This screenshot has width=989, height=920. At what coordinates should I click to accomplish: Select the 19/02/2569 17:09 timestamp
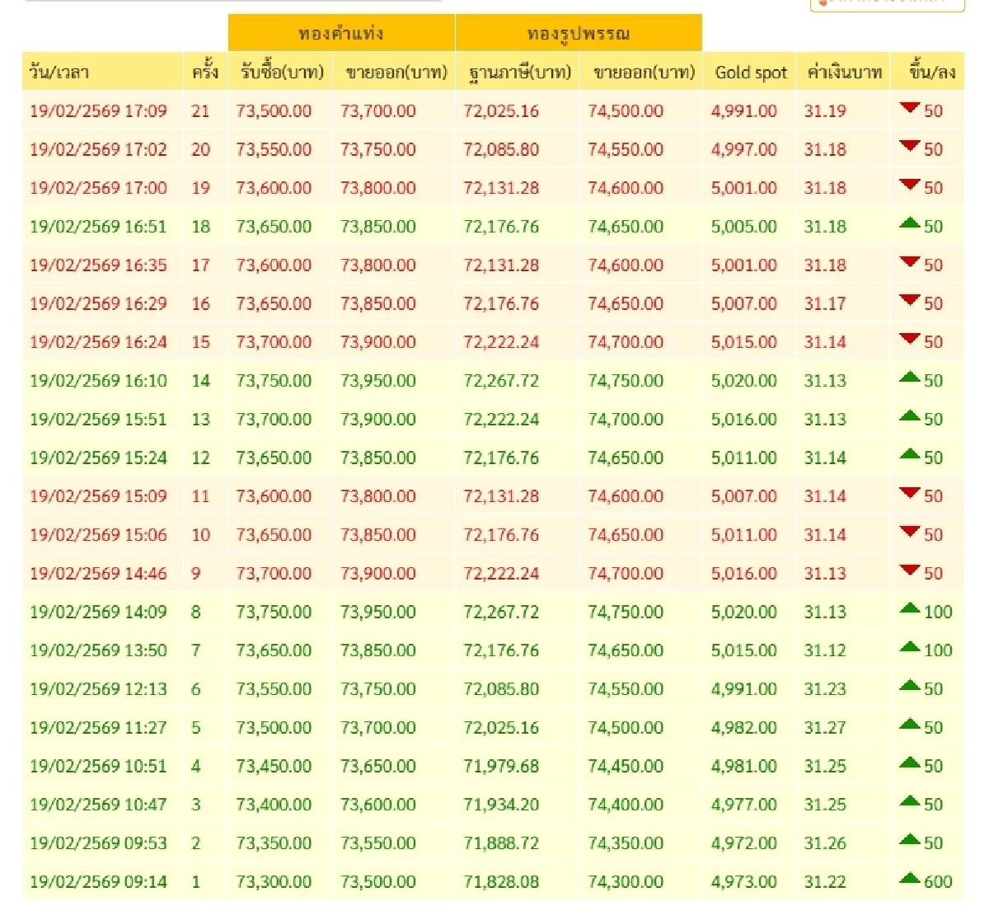click(x=98, y=111)
